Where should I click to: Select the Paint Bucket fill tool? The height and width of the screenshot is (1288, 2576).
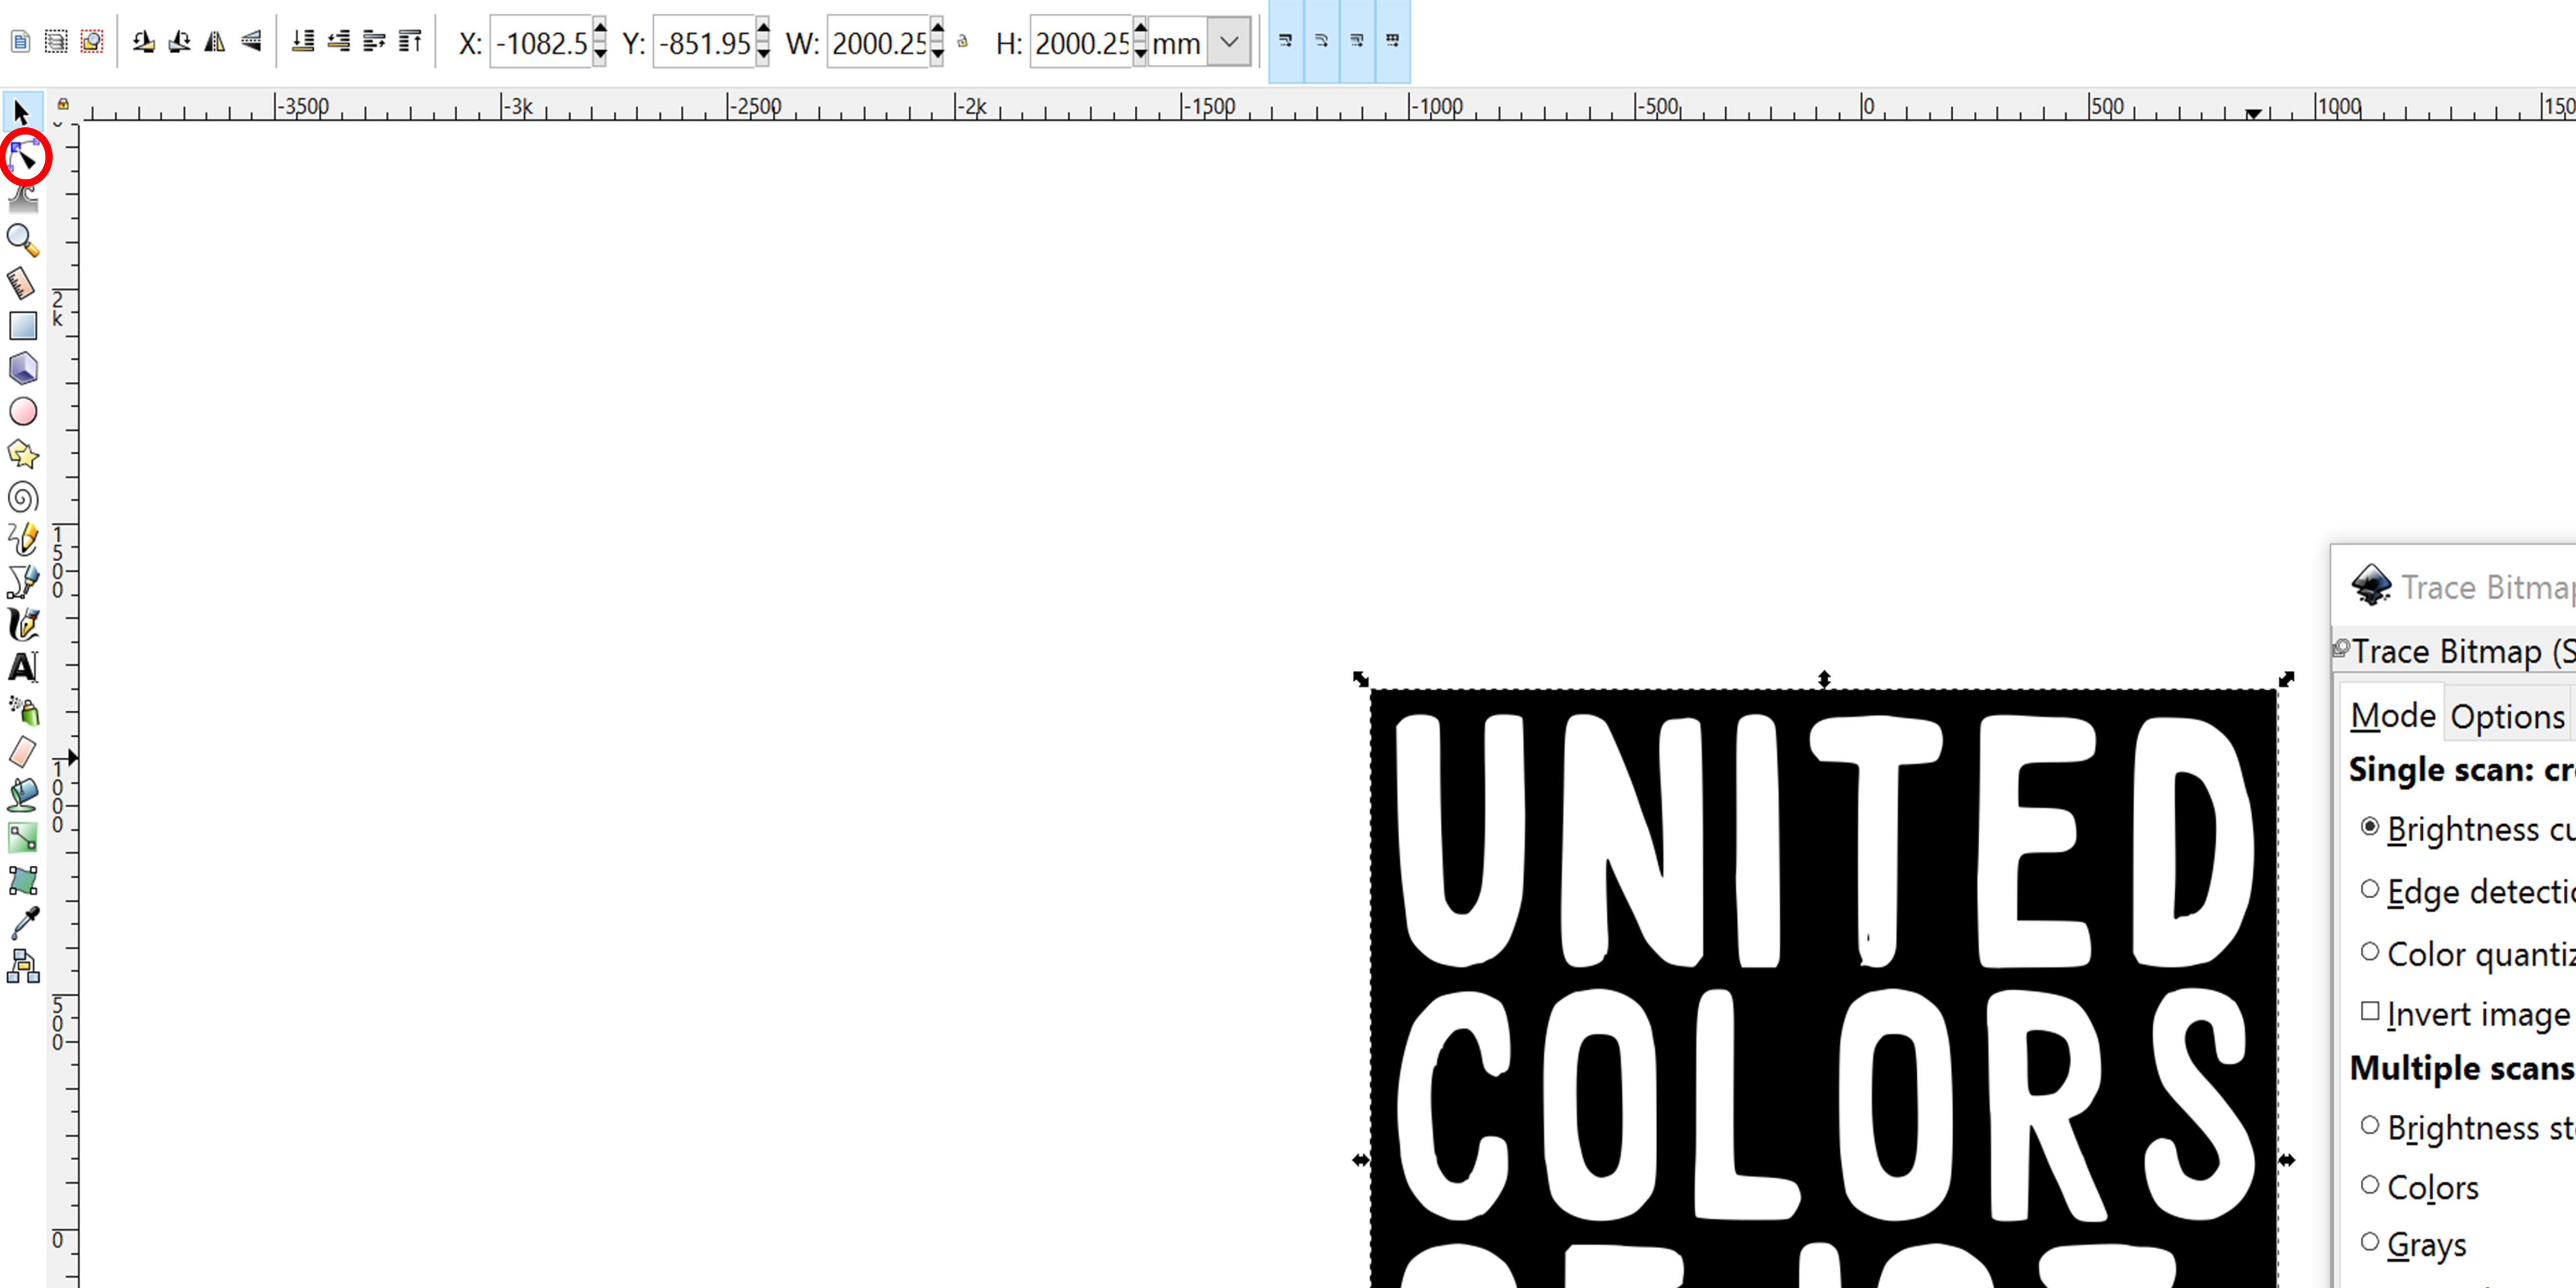pyautogui.click(x=23, y=795)
